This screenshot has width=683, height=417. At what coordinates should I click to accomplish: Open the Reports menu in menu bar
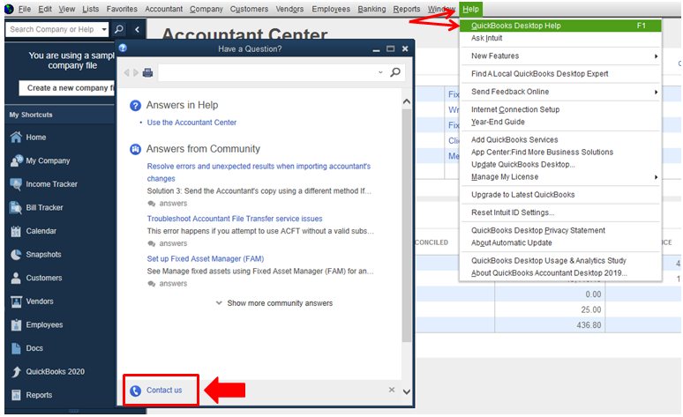point(407,9)
